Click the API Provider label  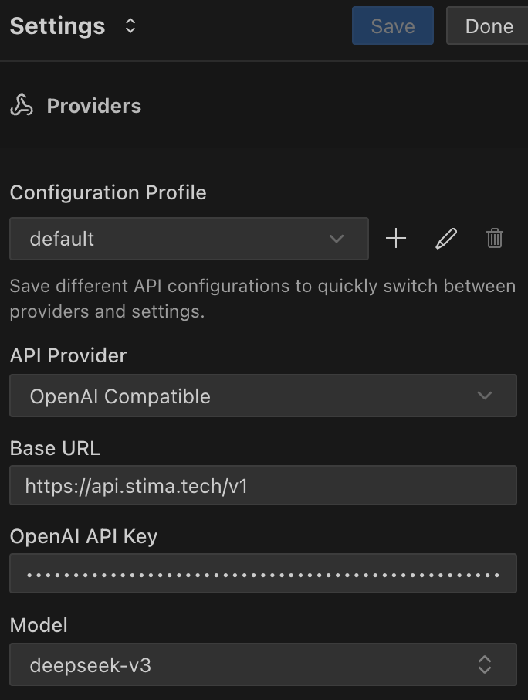pos(68,356)
